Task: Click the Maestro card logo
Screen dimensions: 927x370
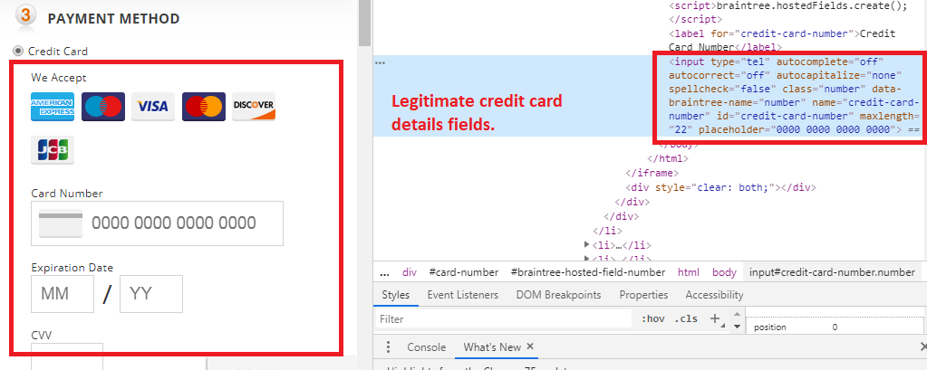Action: [x=102, y=107]
